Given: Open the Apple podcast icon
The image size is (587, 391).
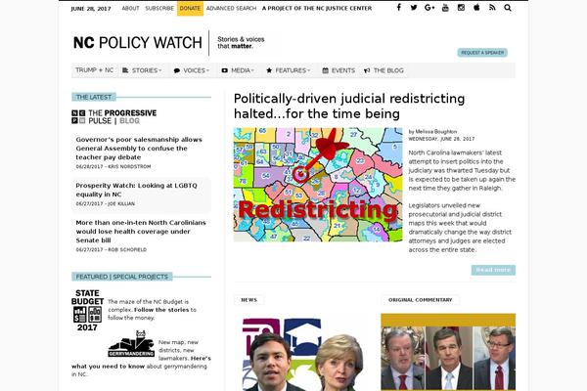Looking at the screenshot, I should click(476, 8).
